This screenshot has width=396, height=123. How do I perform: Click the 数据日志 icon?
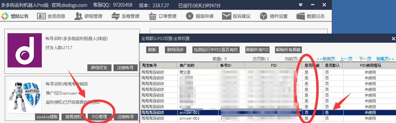pyautogui.click(x=300, y=16)
